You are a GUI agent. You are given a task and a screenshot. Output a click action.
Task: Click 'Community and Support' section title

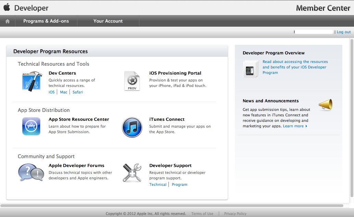46,156
